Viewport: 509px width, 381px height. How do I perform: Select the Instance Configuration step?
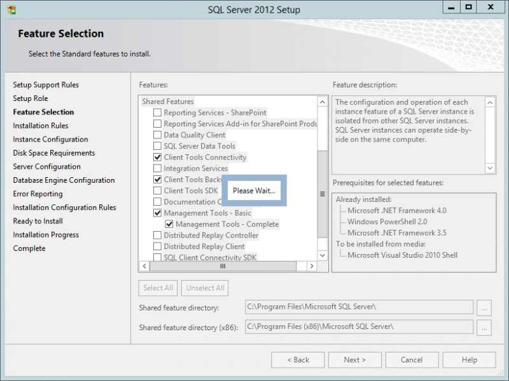(x=50, y=139)
